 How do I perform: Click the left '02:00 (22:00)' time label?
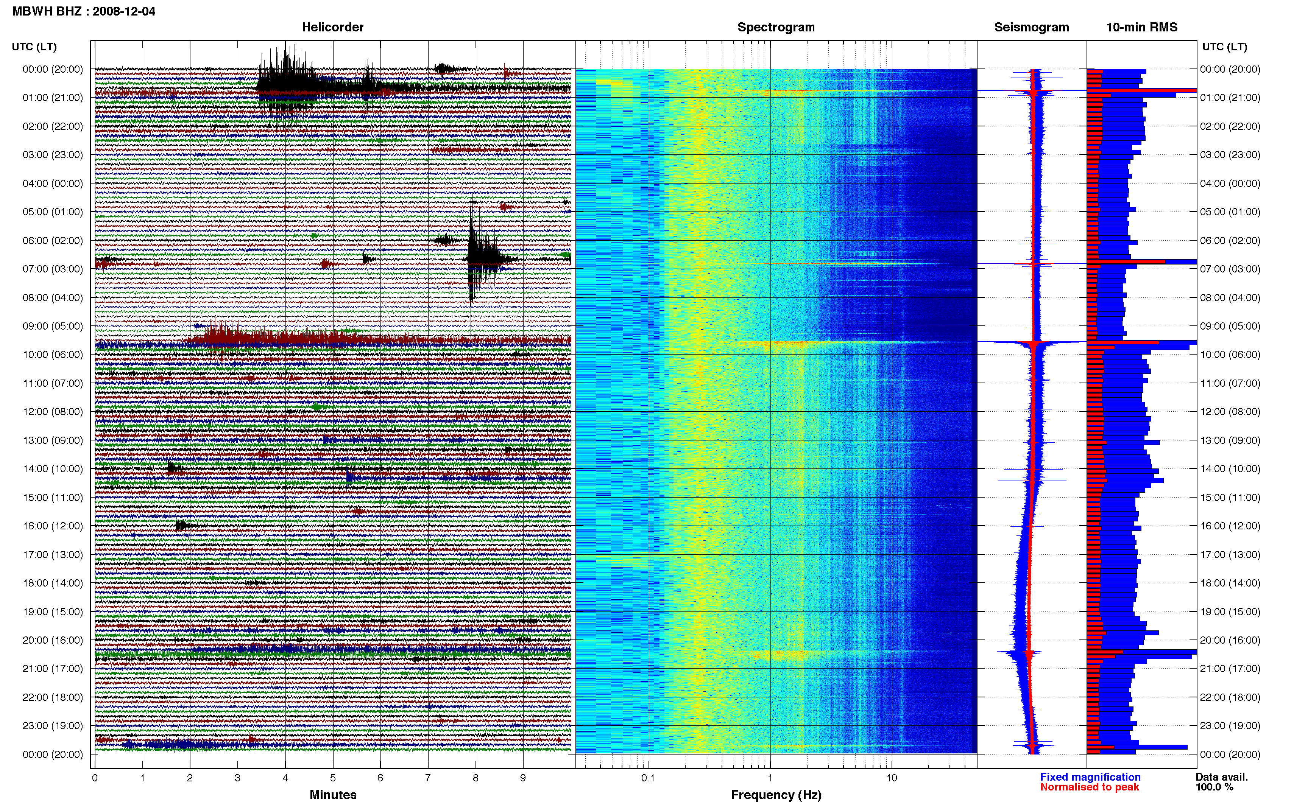53,126
